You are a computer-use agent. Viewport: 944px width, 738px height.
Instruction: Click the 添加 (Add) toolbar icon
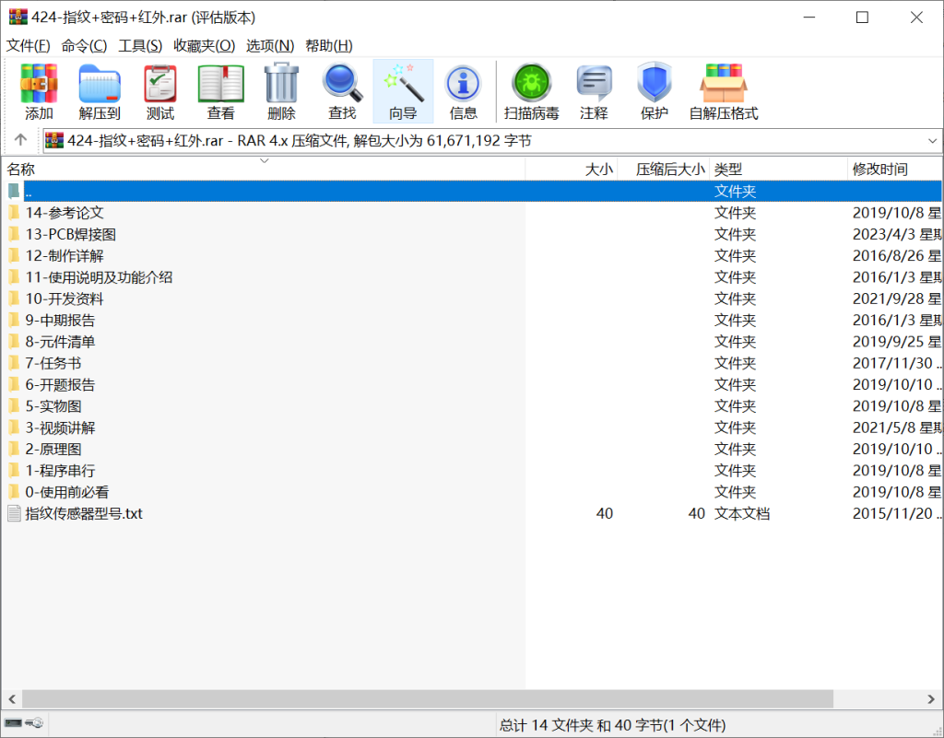tap(38, 89)
